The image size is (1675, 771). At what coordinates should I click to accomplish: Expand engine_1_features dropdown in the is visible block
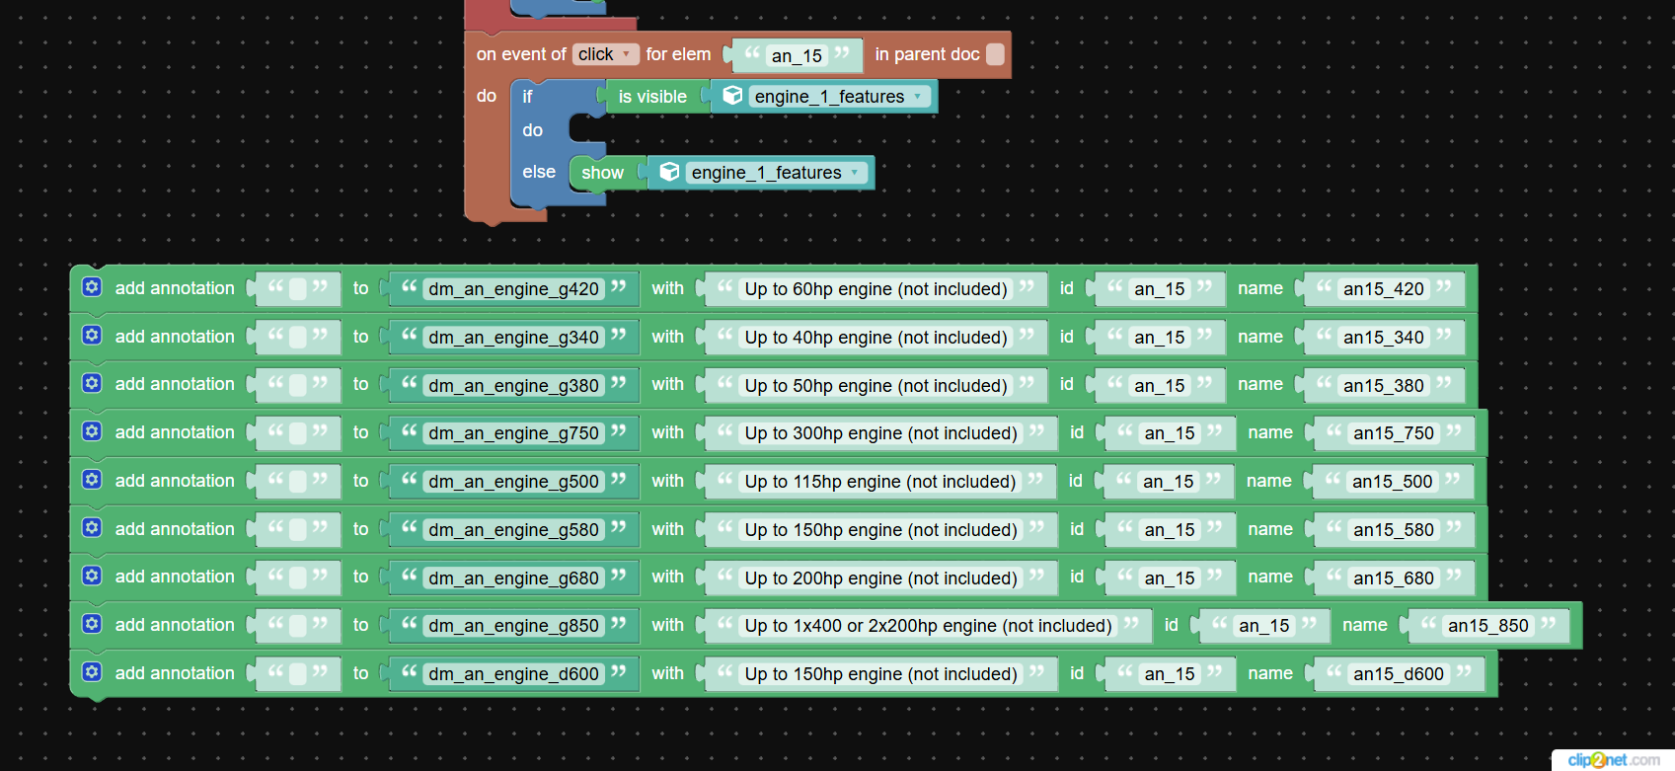tap(917, 96)
